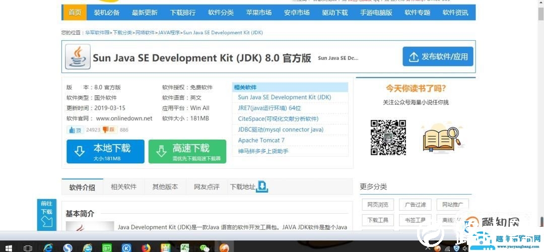
Task: Click the 前往下载 floating side button
Action: tap(46, 215)
